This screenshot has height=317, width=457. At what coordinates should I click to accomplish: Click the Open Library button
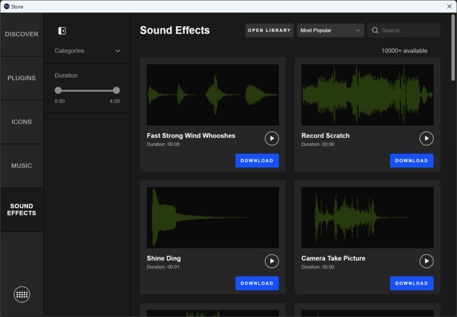[x=269, y=30]
